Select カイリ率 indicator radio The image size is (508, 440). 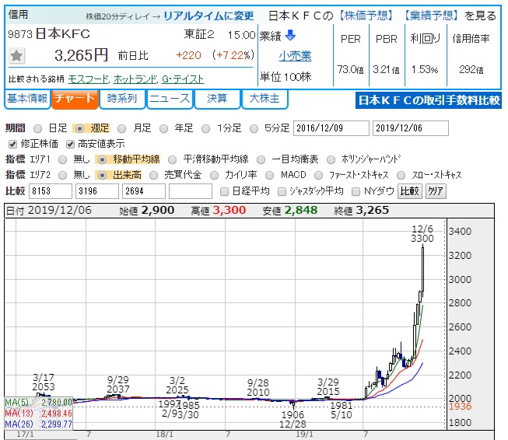(214, 175)
